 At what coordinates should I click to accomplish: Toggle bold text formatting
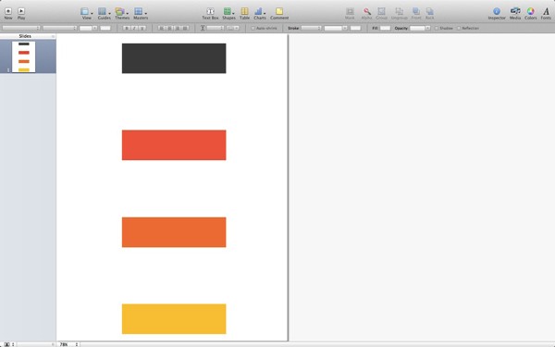click(x=127, y=28)
